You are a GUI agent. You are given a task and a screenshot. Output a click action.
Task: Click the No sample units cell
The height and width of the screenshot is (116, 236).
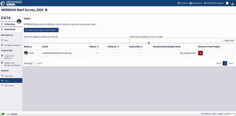(x=174, y=53)
